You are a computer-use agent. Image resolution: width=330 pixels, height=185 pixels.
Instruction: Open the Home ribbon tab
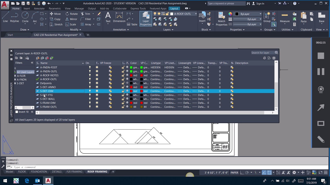point(16,8)
